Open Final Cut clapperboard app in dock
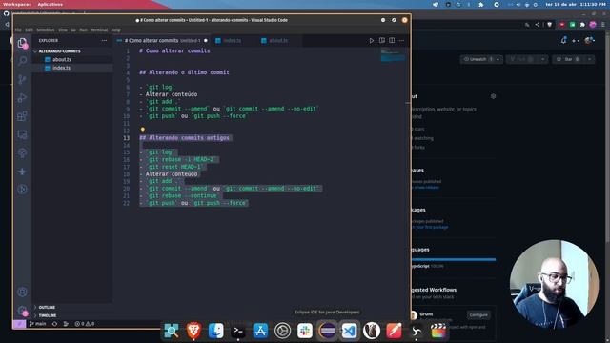Viewport: 610px width, 343px height. pos(438,331)
